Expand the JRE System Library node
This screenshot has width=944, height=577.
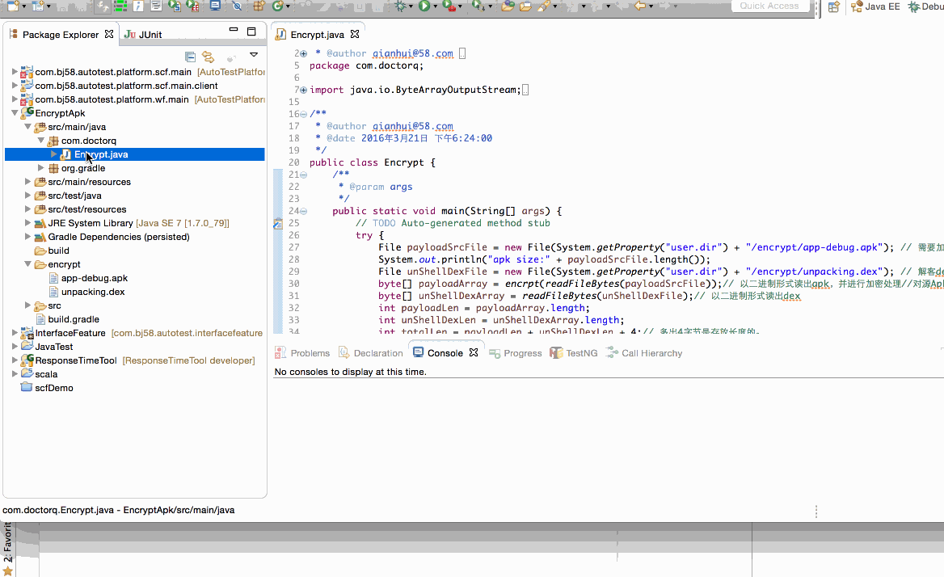pyautogui.click(x=28, y=223)
